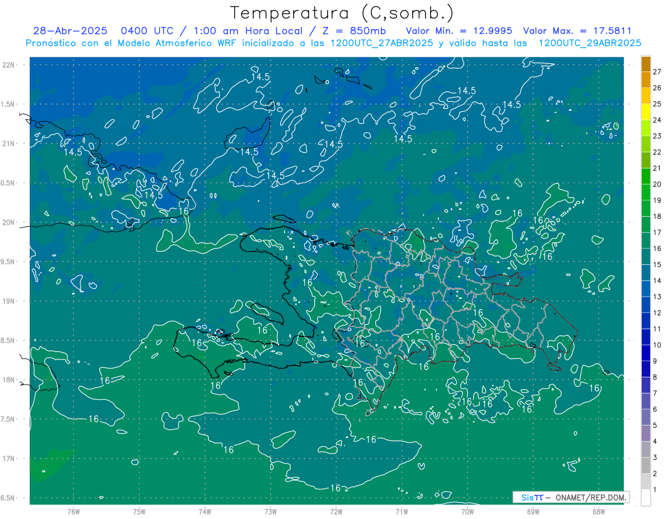This screenshot has height=519, width=672.
Task: Click the "21" label on the color scale
Action: coord(657,169)
